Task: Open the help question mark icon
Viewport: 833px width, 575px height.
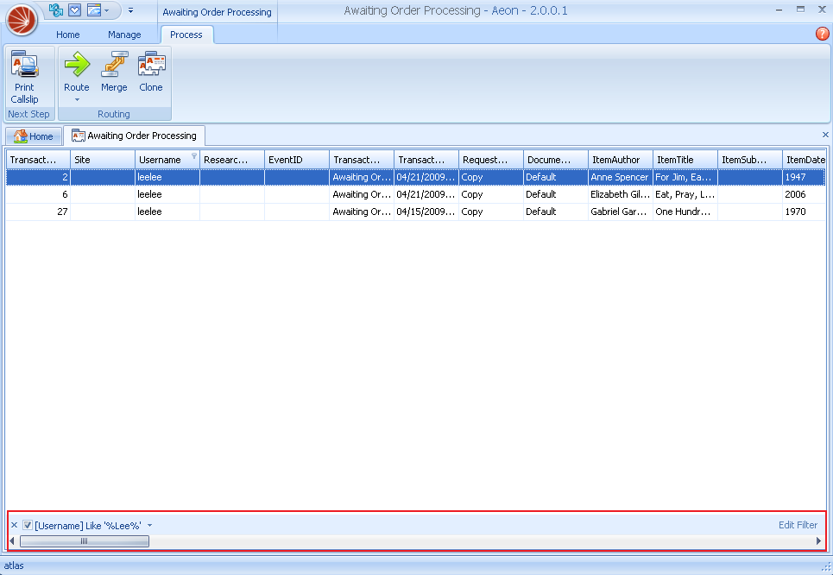Action: 822,34
